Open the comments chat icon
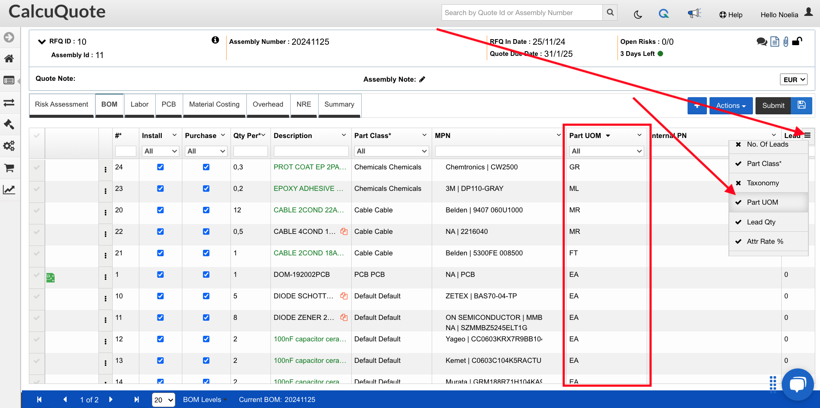The height and width of the screenshot is (408, 820). 762,42
